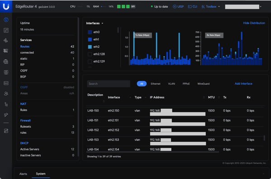Click the Ubiquiti logo in the corner
This screenshot has height=179, width=271.
6,6
